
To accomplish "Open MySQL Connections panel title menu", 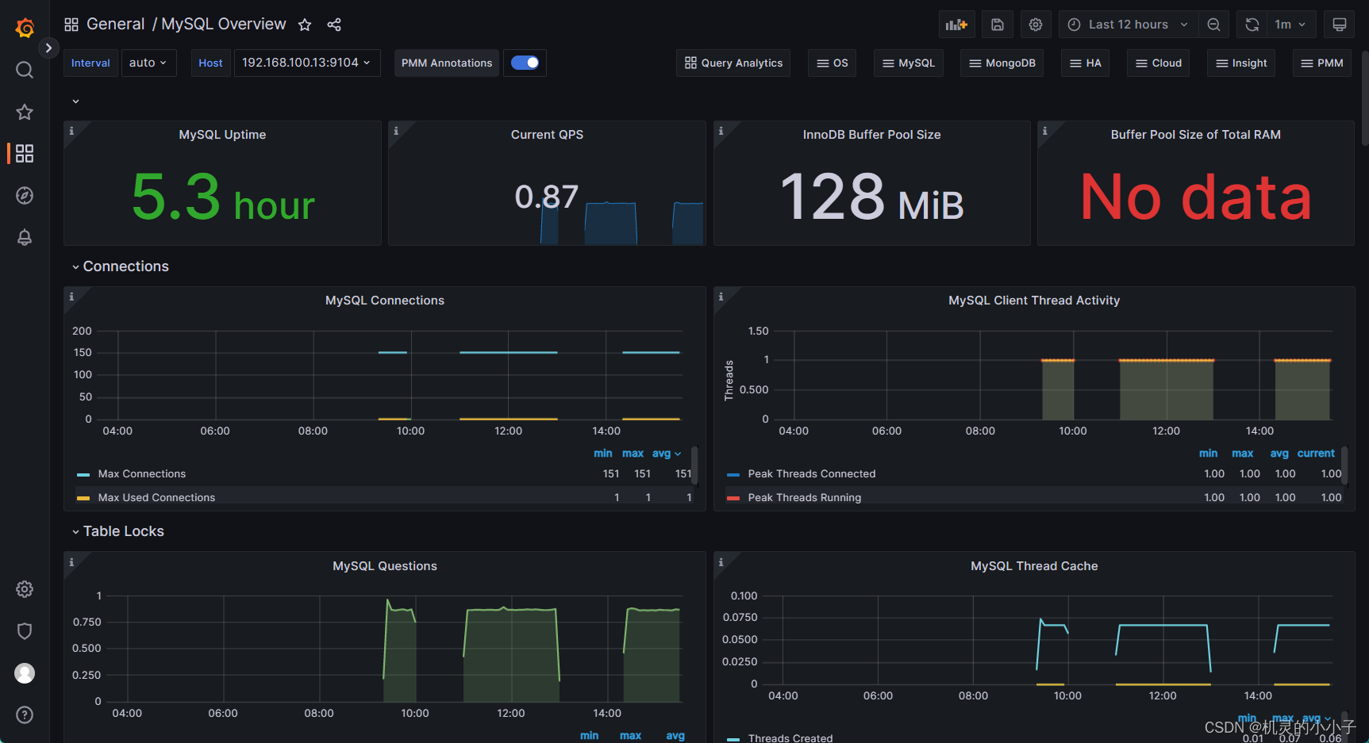I will coord(385,301).
